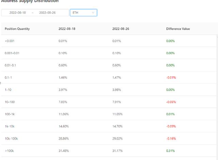The height and width of the screenshot is (160, 218).
Task: Click the 7.85% value in 10-100 row
Action: pos(63,102)
